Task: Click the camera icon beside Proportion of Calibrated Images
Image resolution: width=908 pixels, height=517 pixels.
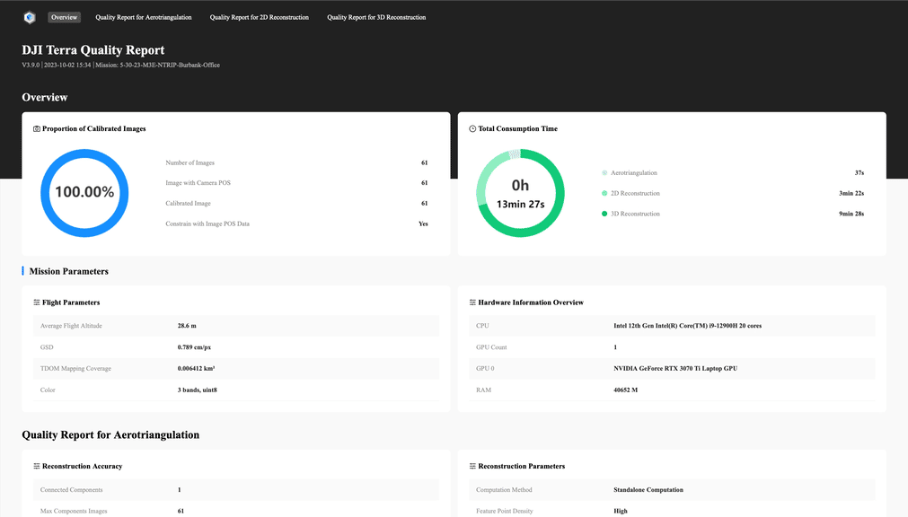Action: click(x=37, y=129)
